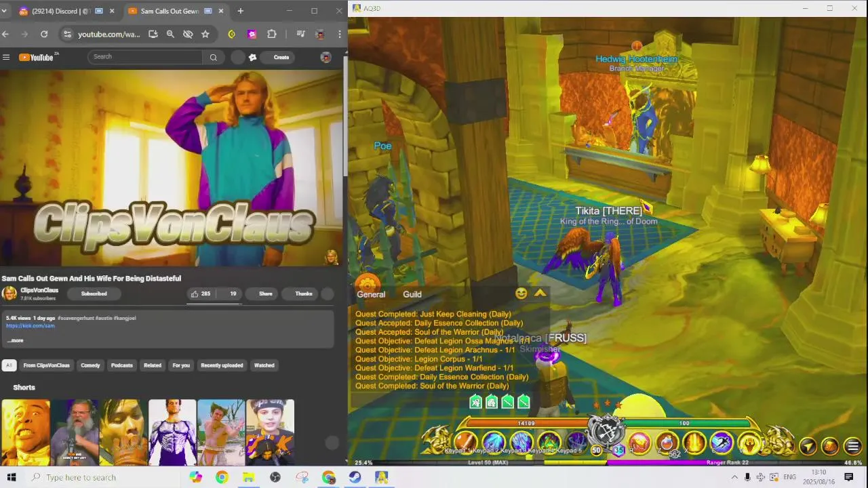Screen dimensions: 868x488
Task: Open the emoji picker in game chat
Action: [521, 293]
